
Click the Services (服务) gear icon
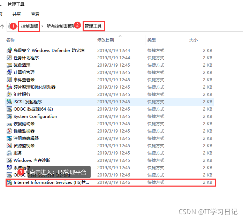pos(9,153)
